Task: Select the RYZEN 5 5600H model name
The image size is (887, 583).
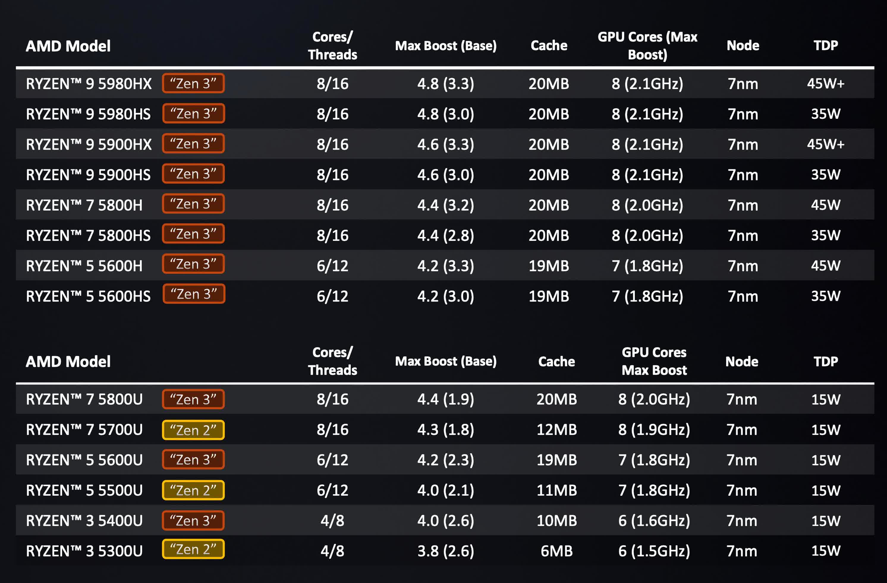Action: click(84, 266)
